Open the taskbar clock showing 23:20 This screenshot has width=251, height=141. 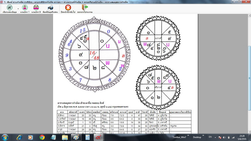[242, 137]
